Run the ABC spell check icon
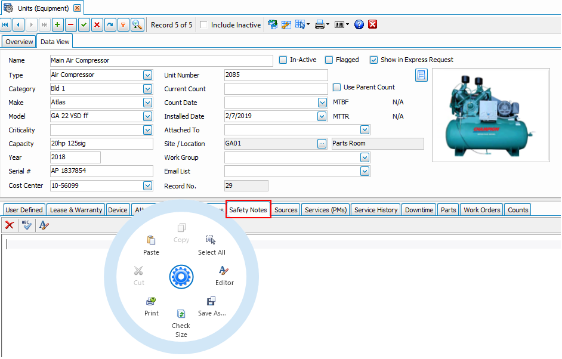 (26, 225)
